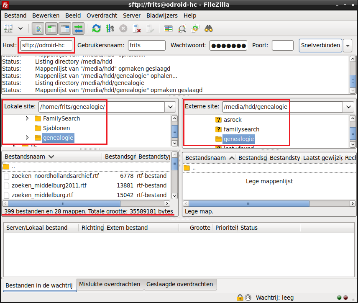Screen dimensions: 358x303
Task: Toggle processing of the transfer queue
Action: point(110,29)
